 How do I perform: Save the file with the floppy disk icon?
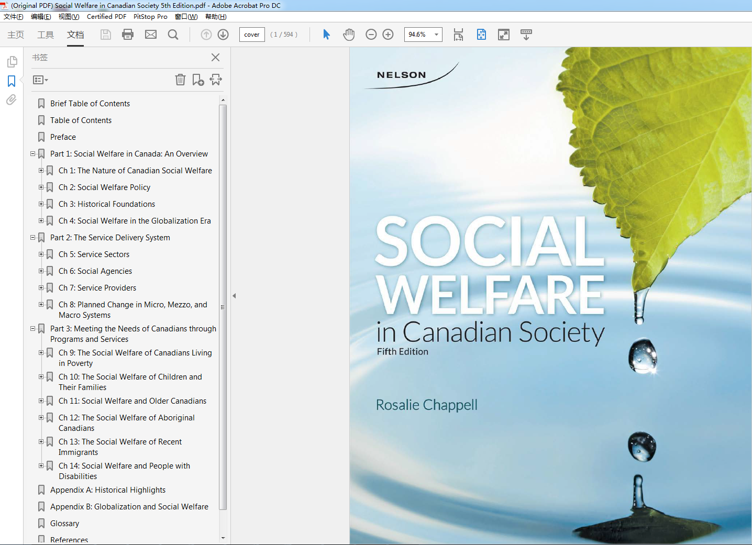(x=106, y=35)
